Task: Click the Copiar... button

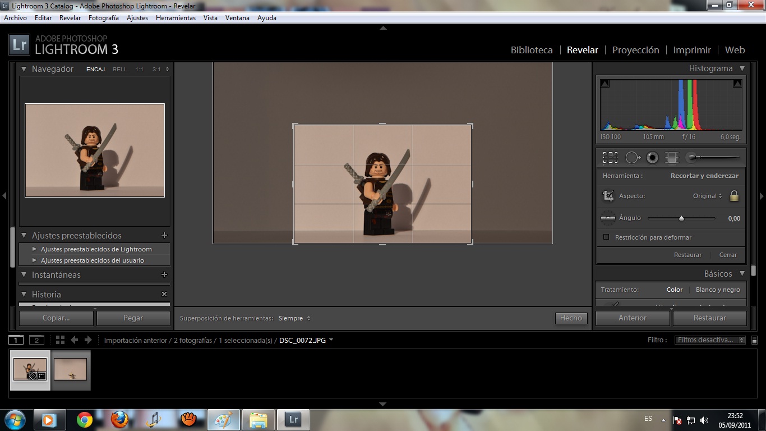Action: pos(56,318)
